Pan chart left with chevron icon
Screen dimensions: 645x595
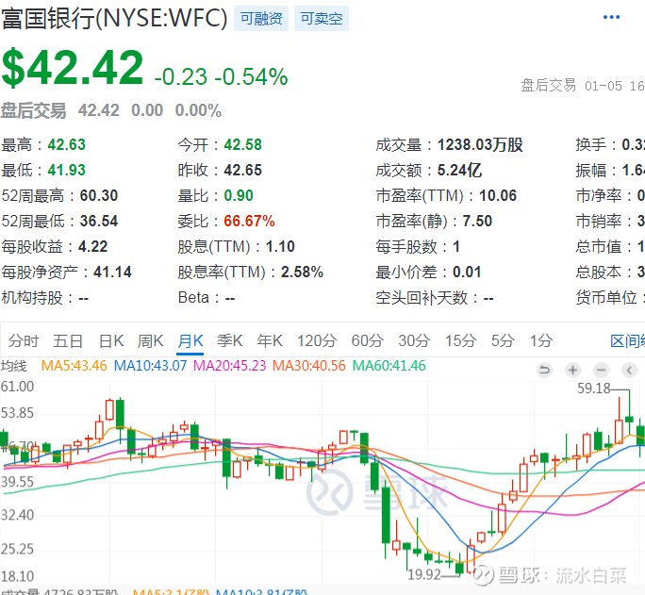tap(629, 370)
